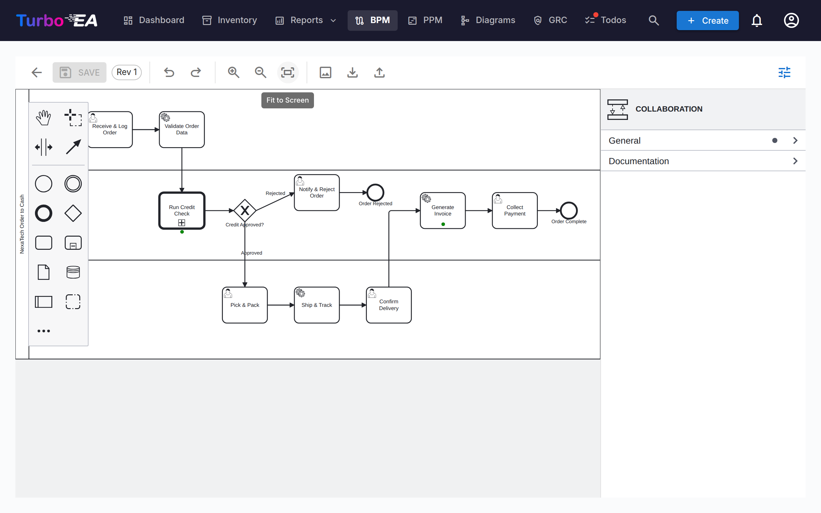821x513 pixels.
Task: Choose the create/remove space tool
Action: [x=44, y=147]
